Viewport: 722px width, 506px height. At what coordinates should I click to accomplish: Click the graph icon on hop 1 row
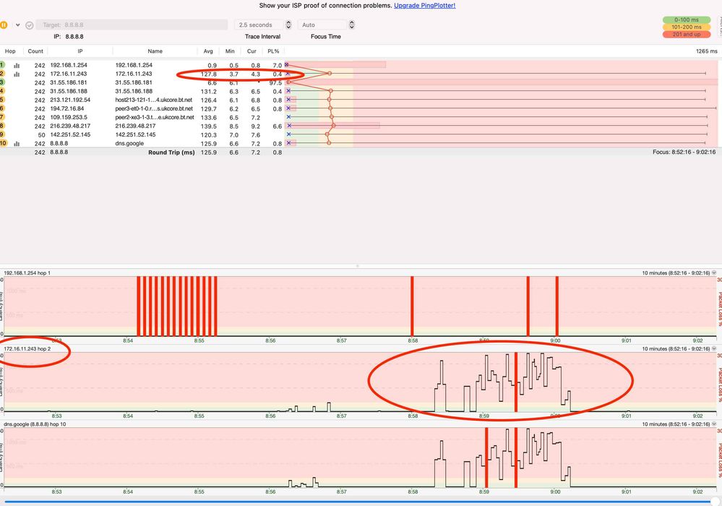17,65
